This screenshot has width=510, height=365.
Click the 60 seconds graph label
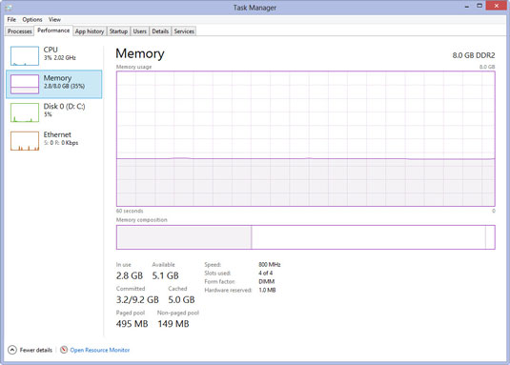[130, 211]
